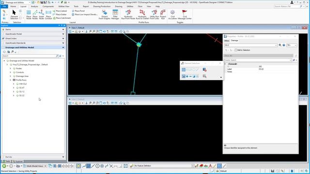The width and height of the screenshot is (310, 174).
Task: Select the Place Conduit tool
Action: tap(48, 14)
